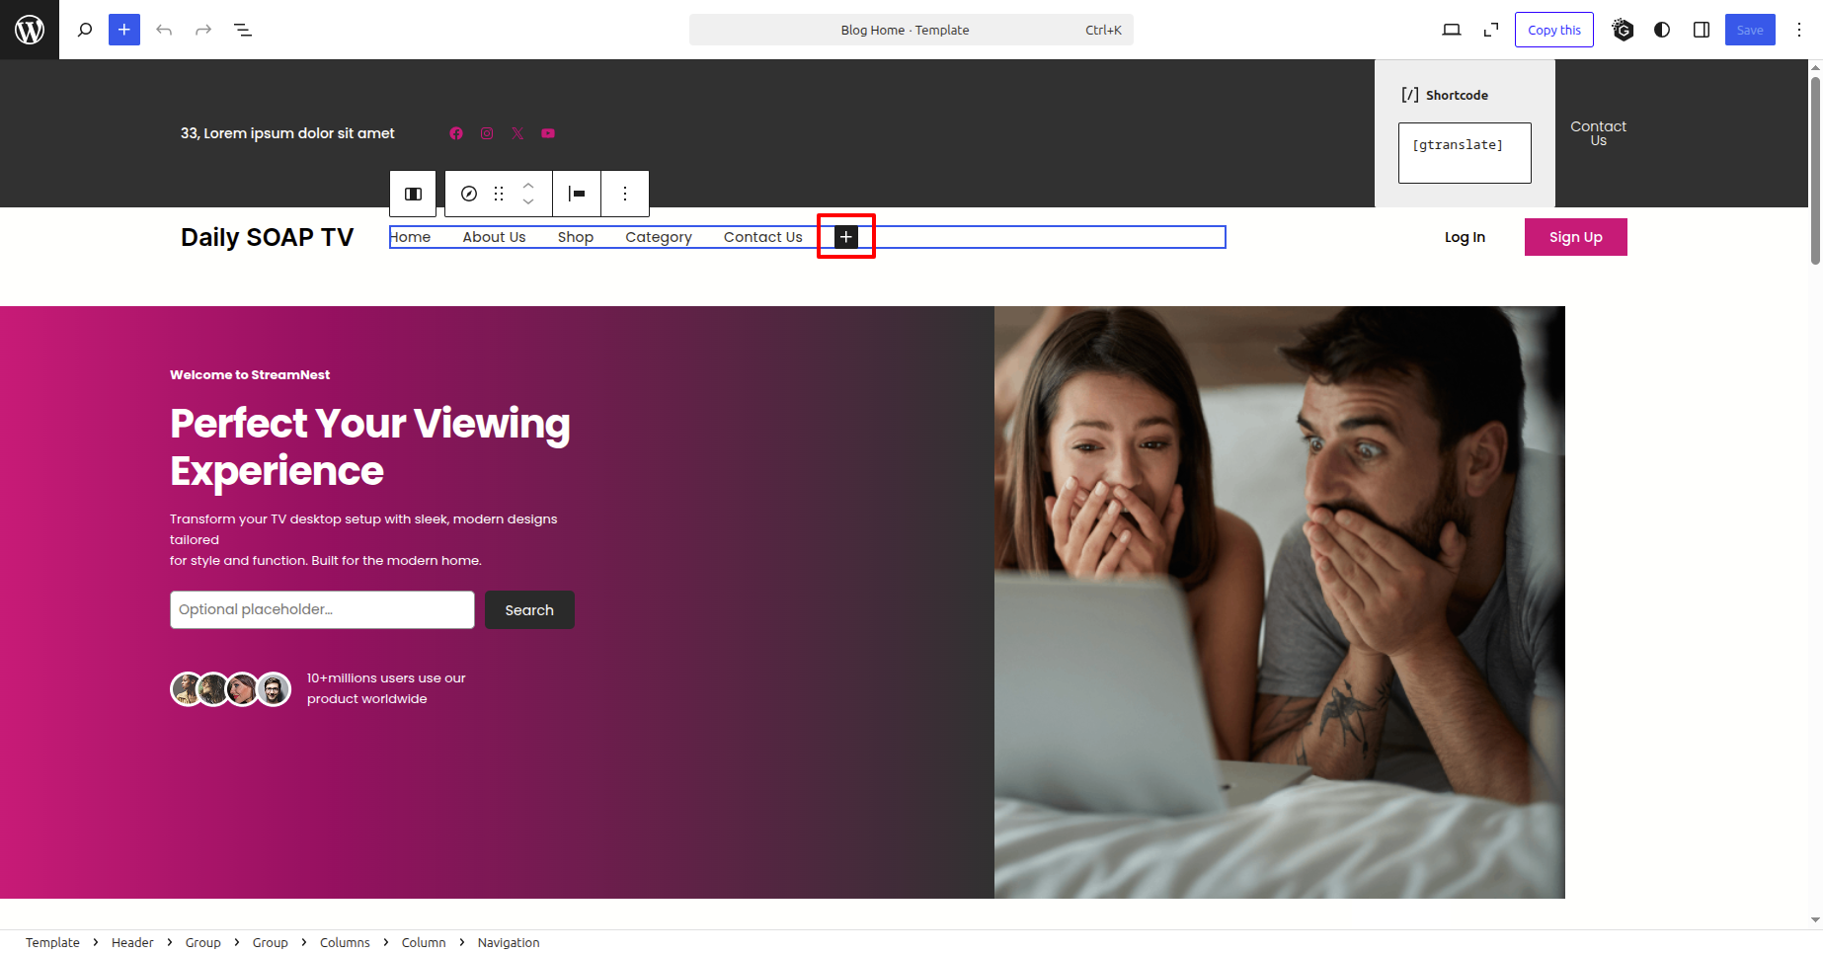This screenshot has height=954, width=1823.
Task: Toggle the Document Overview list view
Action: tap(243, 30)
